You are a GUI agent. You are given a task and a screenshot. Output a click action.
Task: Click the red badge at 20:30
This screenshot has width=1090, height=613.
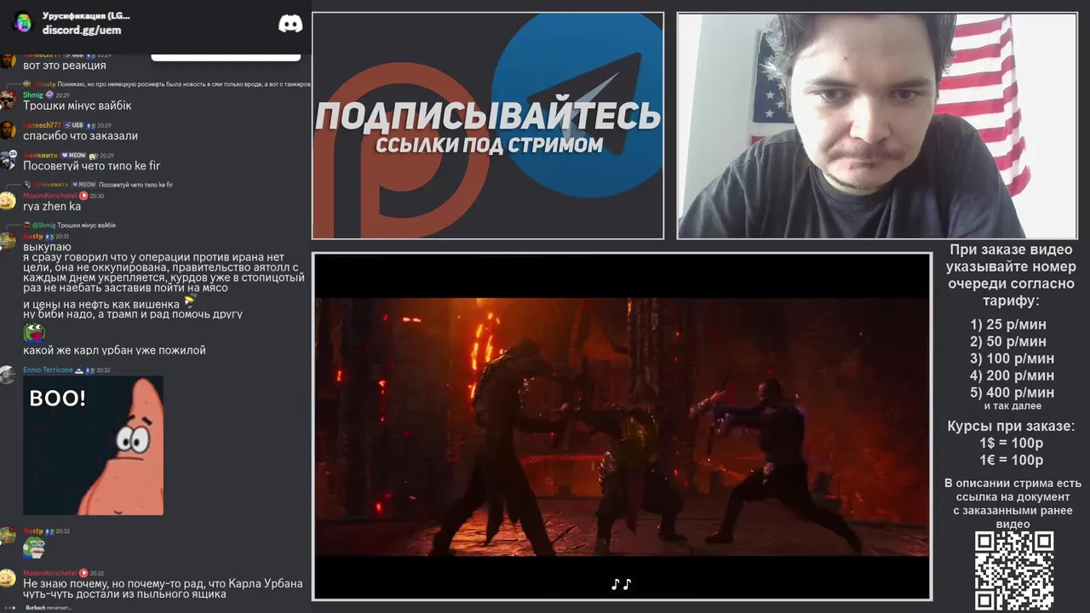point(83,196)
